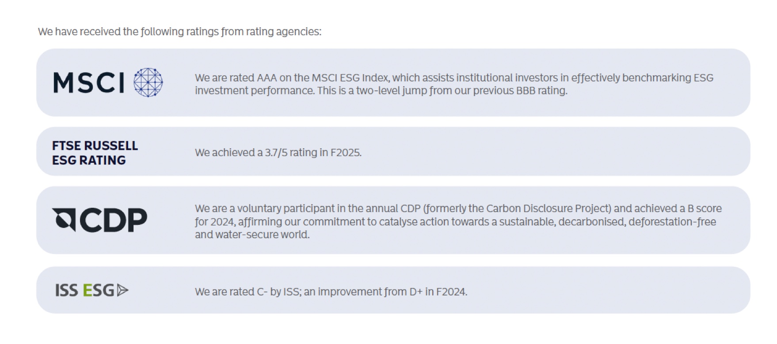The height and width of the screenshot is (344, 777).
Task: Click the bold CDP letters logo
Action: click(x=113, y=220)
